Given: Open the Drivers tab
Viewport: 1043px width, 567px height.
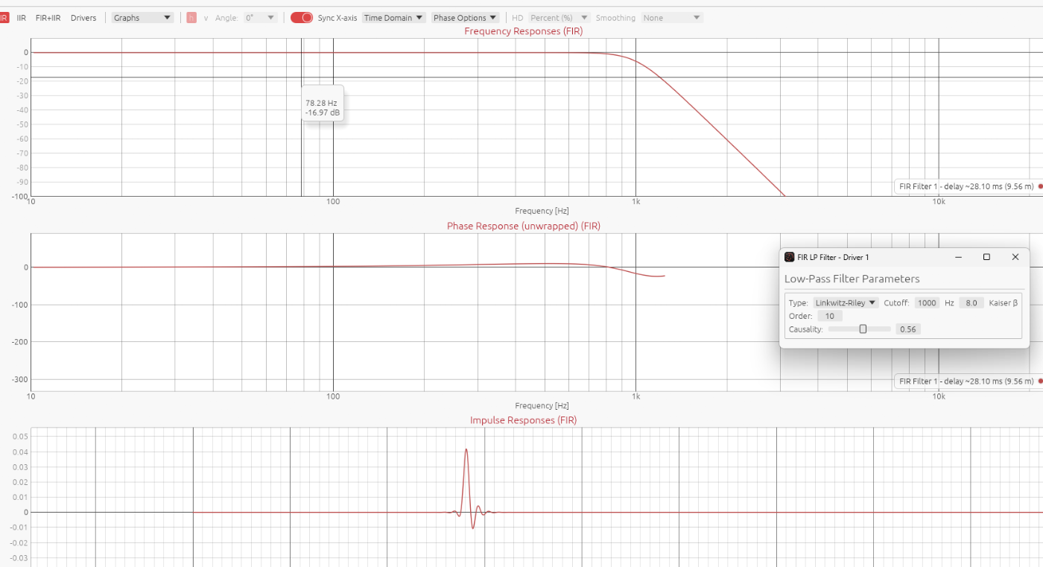Looking at the screenshot, I should pos(83,18).
